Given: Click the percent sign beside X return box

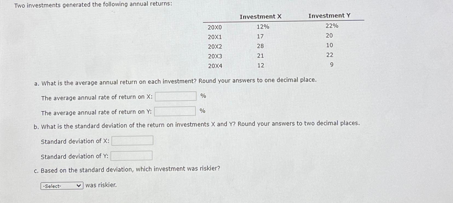Looking at the screenshot, I should click(x=203, y=96).
